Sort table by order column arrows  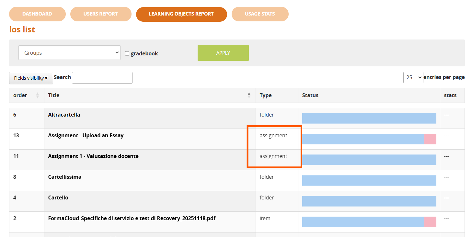coord(37,95)
